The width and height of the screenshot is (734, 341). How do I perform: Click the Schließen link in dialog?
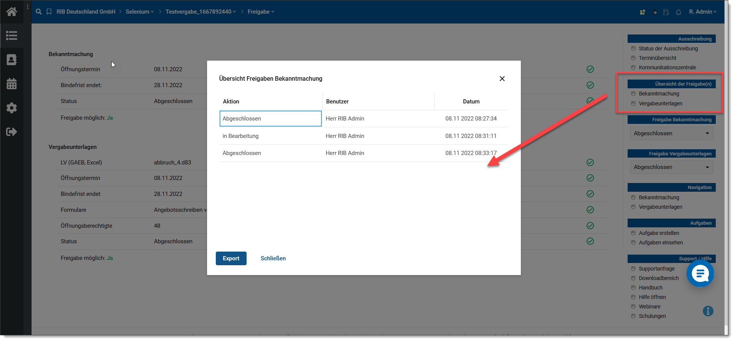(273, 258)
